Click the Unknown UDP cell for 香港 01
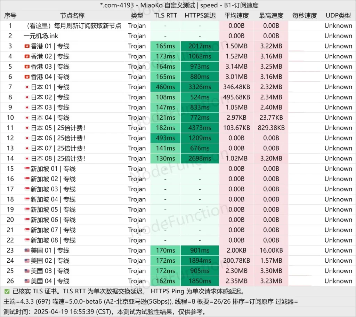 click(338, 46)
